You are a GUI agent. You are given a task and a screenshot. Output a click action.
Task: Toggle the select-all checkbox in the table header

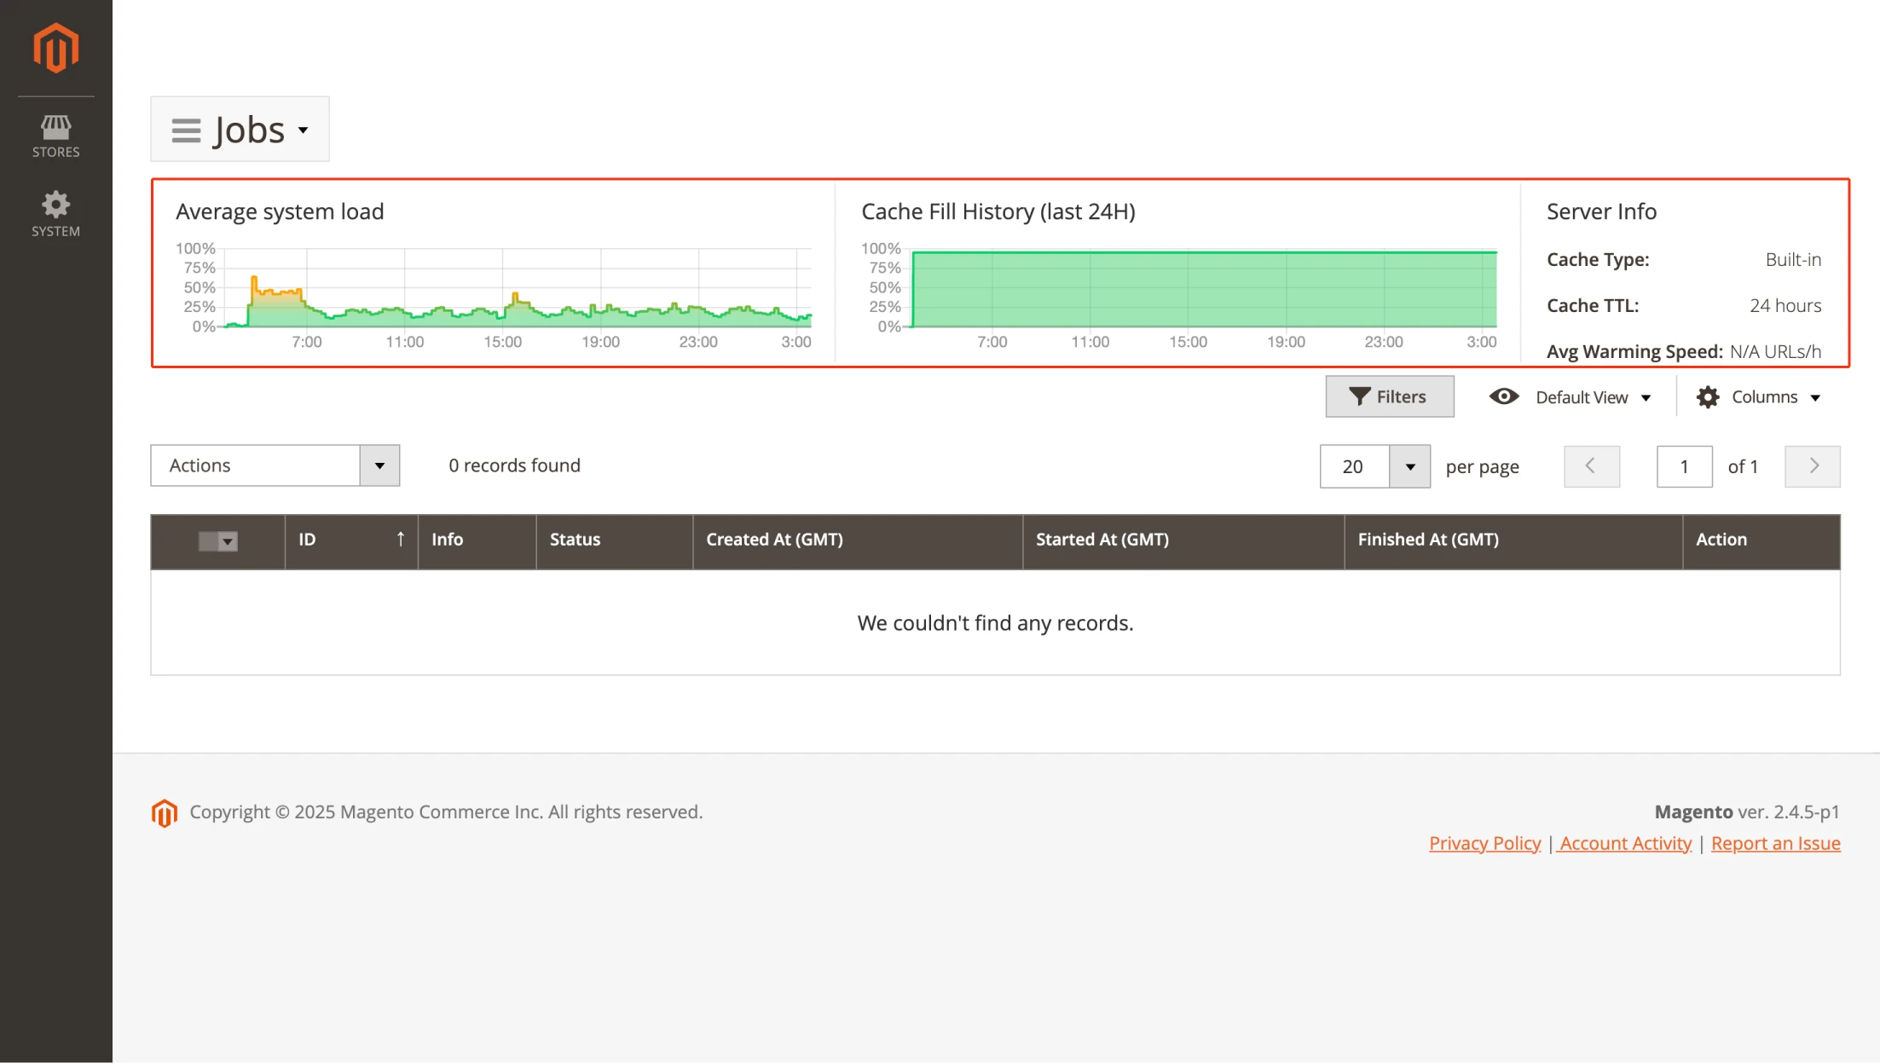point(209,541)
